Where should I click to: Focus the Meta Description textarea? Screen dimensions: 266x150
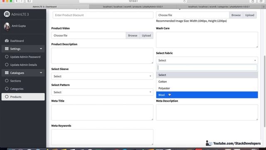207,112
